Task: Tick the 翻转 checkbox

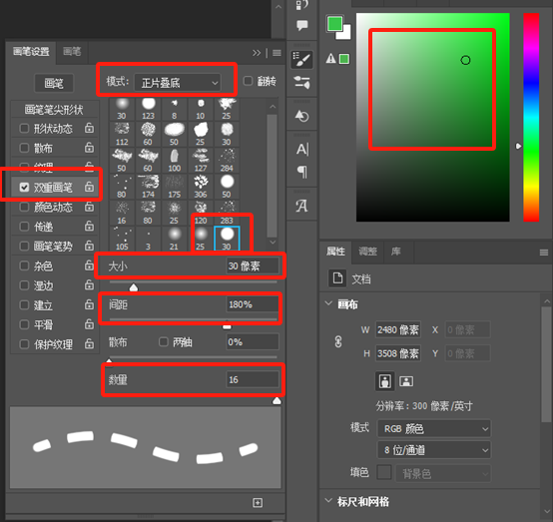Action: pyautogui.click(x=248, y=81)
